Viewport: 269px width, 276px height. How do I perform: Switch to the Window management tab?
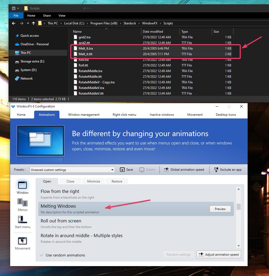click(84, 115)
